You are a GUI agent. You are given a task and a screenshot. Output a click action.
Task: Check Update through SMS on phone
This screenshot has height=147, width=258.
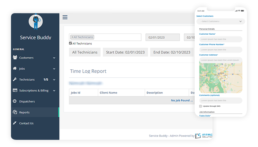point(200,106)
